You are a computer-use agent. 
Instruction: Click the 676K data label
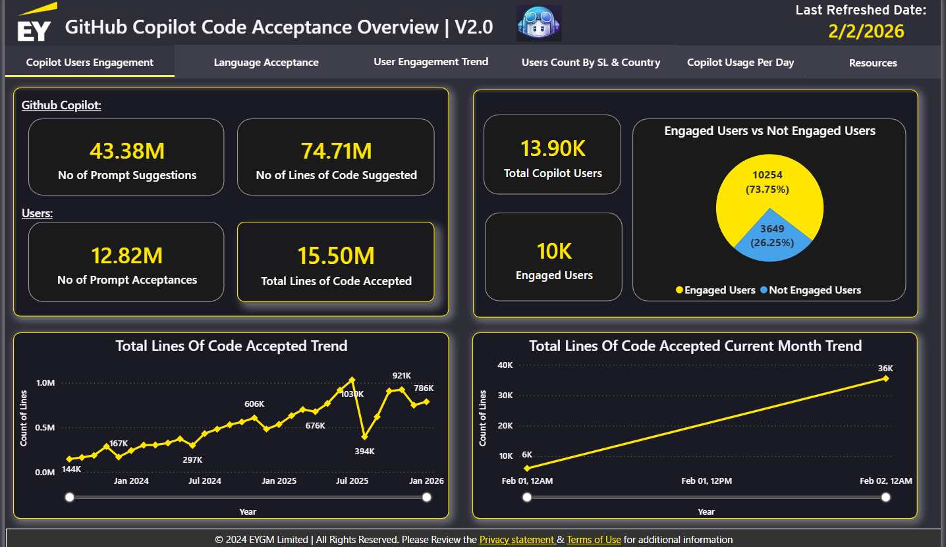point(316,426)
